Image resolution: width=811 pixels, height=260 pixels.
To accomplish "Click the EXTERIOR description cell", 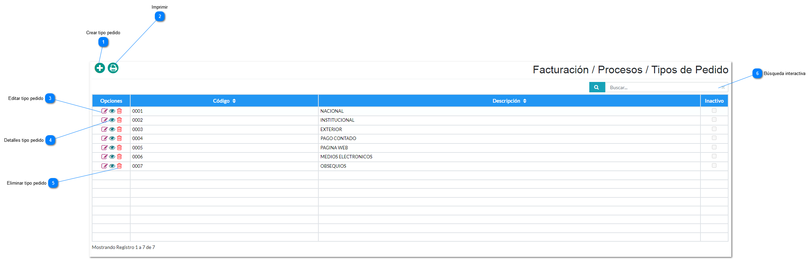I will 509,129.
